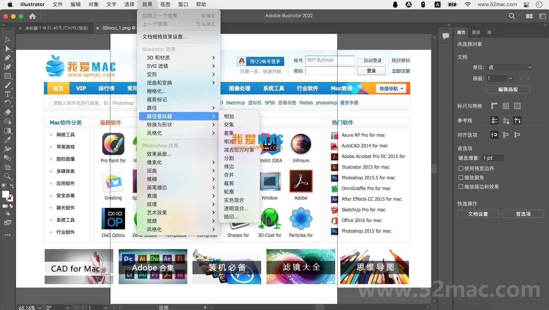The width and height of the screenshot is (549, 310).
Task: Open the arrange documents icon
Action: (x=529, y=16)
